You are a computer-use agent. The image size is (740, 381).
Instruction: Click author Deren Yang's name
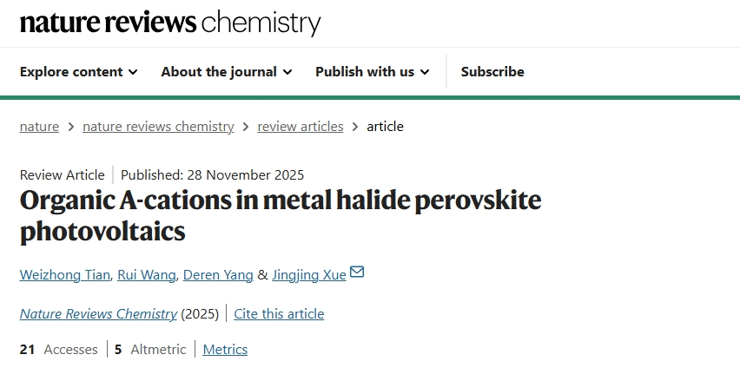coord(220,275)
